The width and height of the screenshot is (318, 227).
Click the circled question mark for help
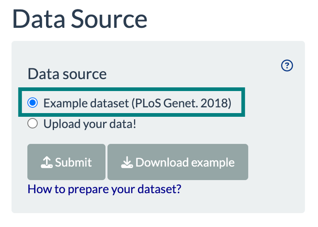pos(287,65)
